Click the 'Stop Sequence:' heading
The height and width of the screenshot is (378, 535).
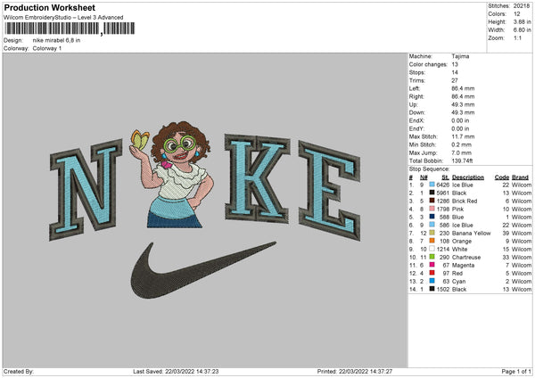coord(429,169)
